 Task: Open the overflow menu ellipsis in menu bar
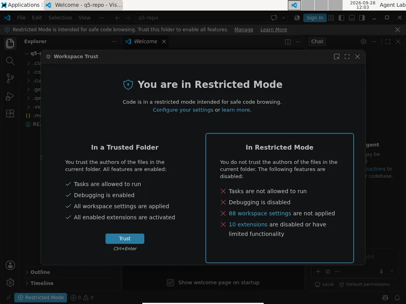point(101,18)
